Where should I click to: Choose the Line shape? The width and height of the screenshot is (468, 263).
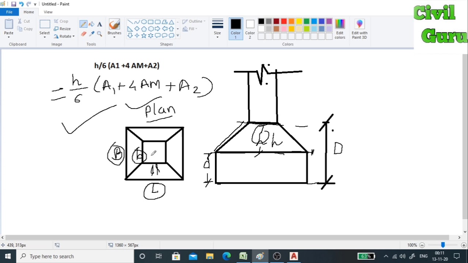(130, 22)
